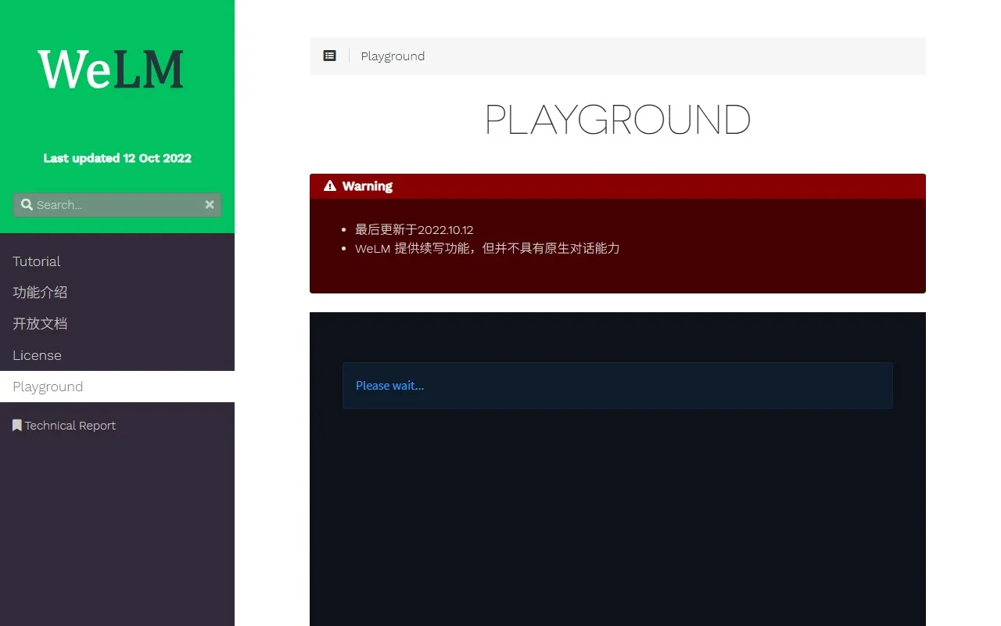Click the 'Last updated 12 Oct 2022' text
Image resolution: width=1001 pixels, height=626 pixels.
[x=117, y=158]
